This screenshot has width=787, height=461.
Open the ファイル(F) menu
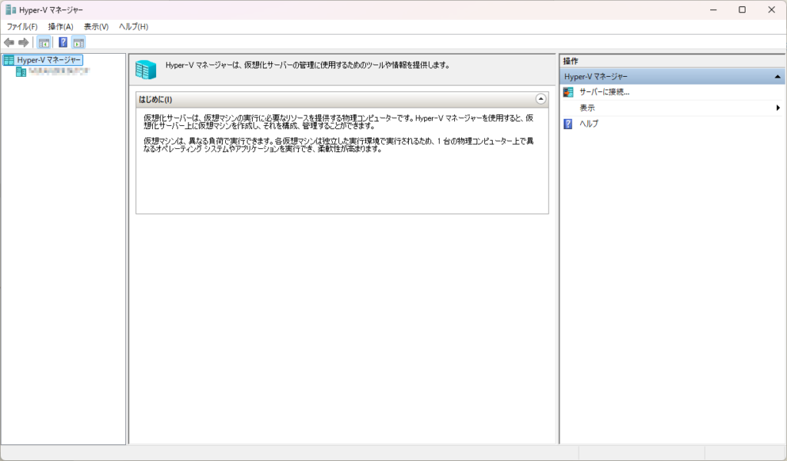point(22,27)
